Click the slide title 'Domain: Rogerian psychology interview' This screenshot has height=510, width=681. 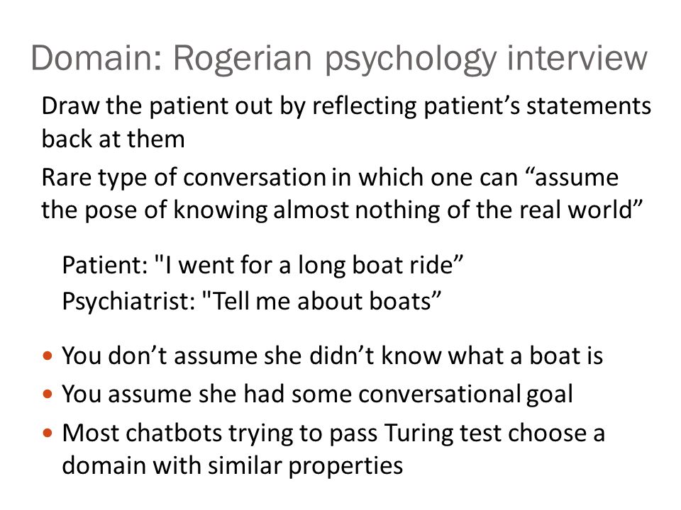coord(339,59)
